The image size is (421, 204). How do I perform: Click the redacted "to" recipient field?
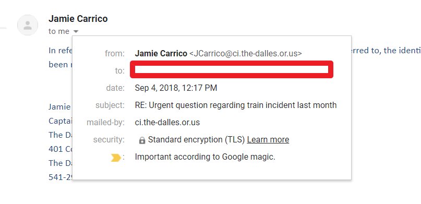[232, 69]
